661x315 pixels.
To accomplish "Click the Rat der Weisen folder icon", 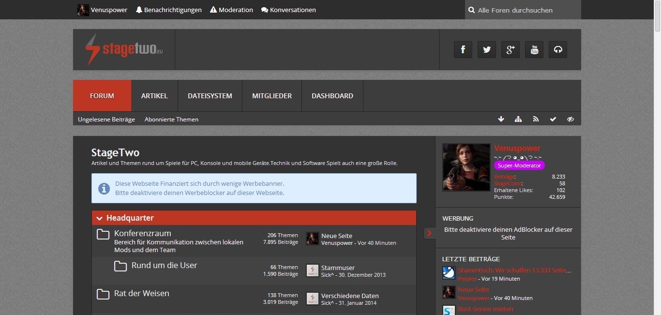I will click(x=103, y=294).
